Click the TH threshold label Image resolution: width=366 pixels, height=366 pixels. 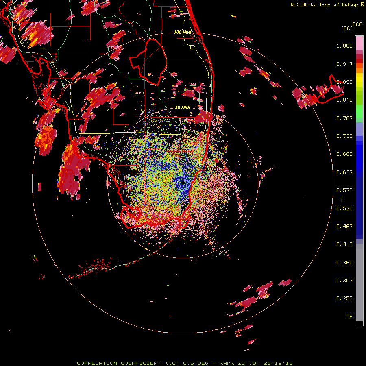point(349,317)
